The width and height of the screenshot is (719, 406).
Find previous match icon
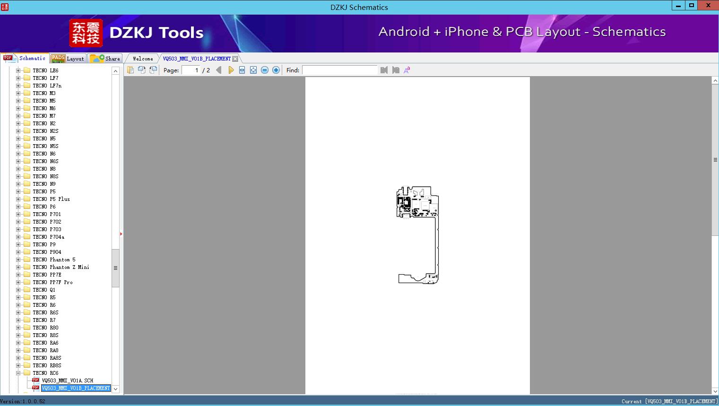pyautogui.click(x=384, y=70)
